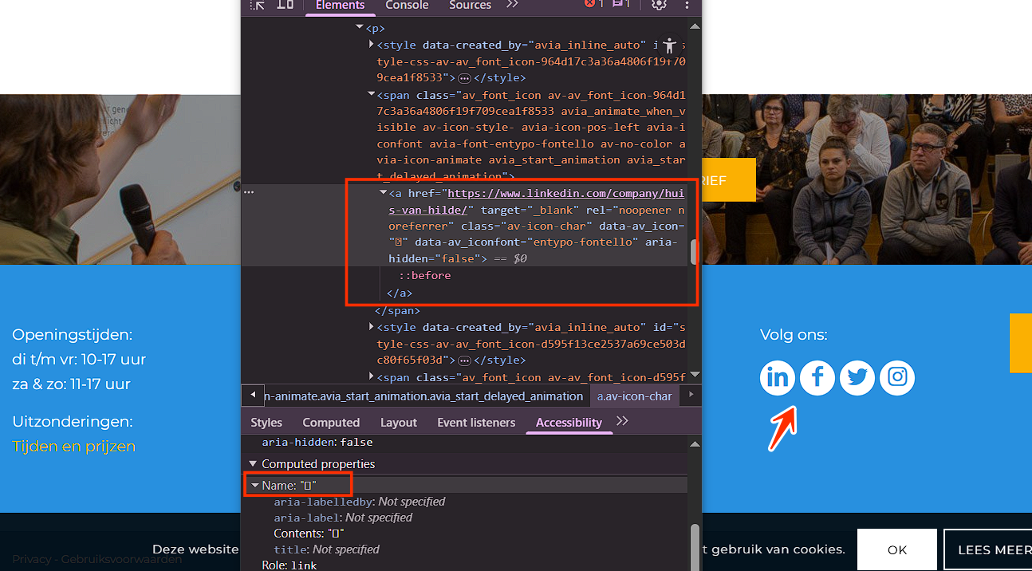Screen dimensions: 1032x571
Task: Switch to the Event listeners tab
Action: tap(476, 423)
